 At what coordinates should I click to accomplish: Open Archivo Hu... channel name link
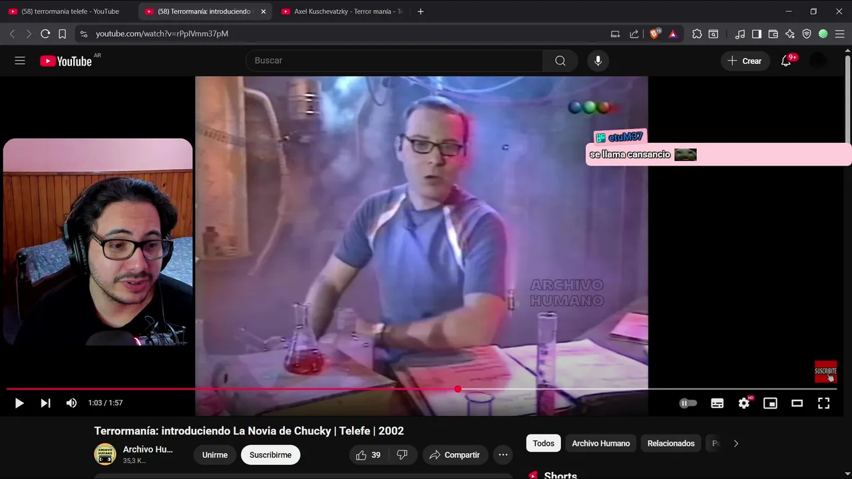[148, 450]
